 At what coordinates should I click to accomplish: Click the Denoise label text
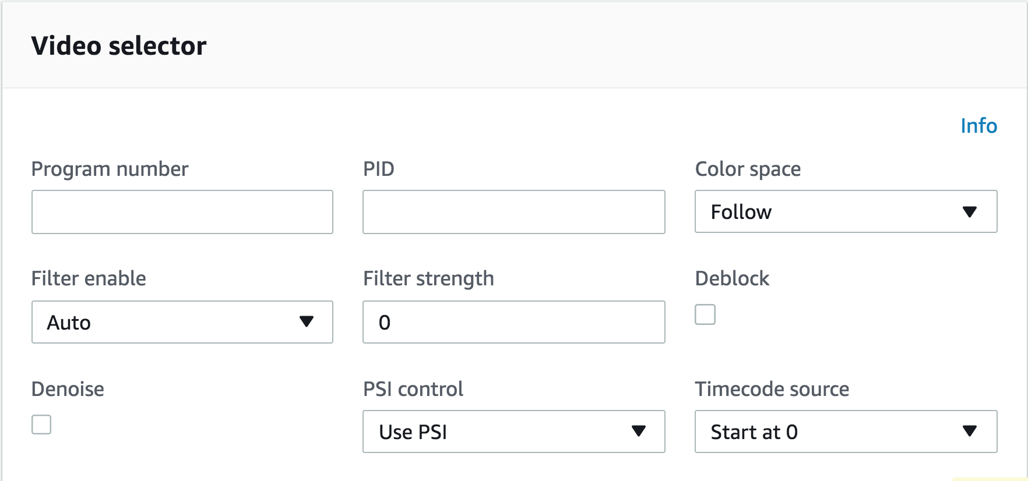(68, 389)
